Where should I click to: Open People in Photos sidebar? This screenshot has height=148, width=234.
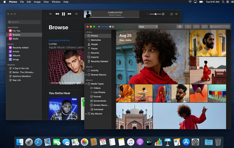(98, 44)
